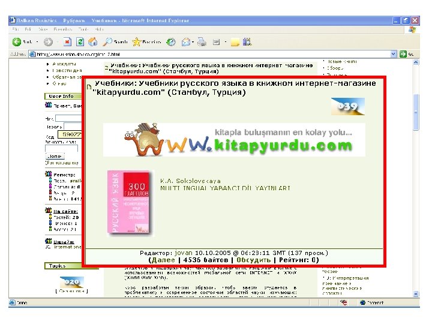Screen dimensions: 432x324
Task: Open the Messenger icon in the toolbar
Action: [x=247, y=41]
